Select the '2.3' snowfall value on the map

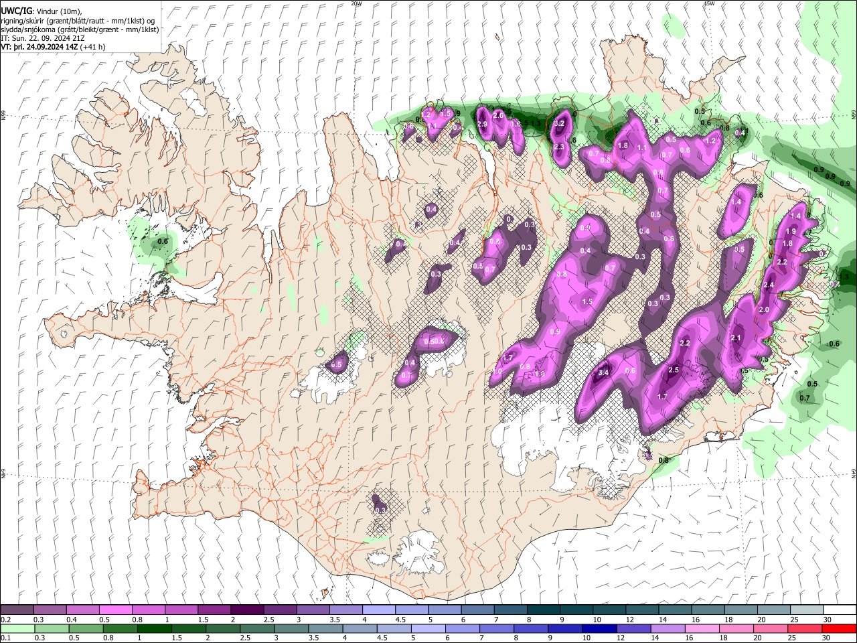point(560,147)
